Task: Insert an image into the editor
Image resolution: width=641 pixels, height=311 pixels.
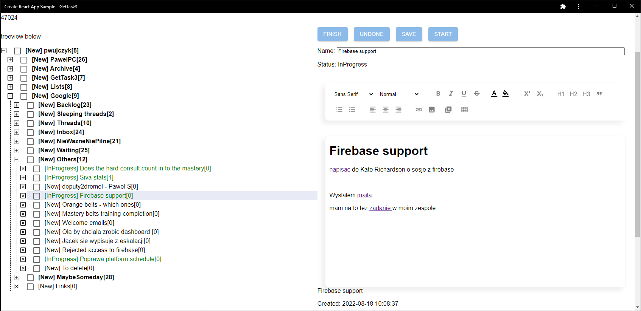Action: tap(432, 110)
